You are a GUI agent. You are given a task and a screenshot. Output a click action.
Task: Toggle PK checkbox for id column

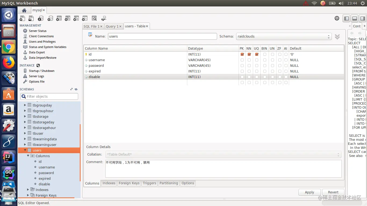pyautogui.click(x=242, y=54)
